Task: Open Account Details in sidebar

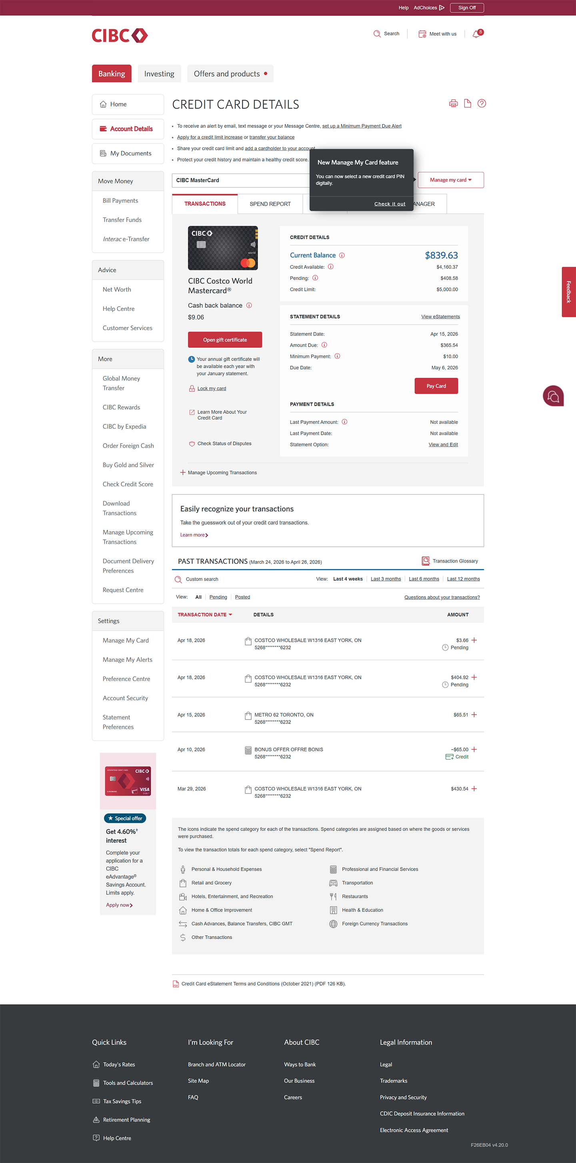Action: pyautogui.click(x=128, y=129)
